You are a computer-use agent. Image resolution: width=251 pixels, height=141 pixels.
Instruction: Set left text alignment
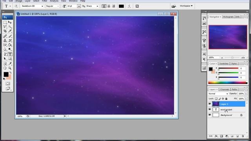(104, 6)
